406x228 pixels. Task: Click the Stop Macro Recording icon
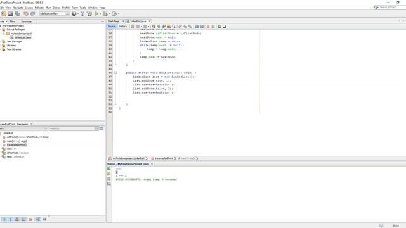coord(213,27)
